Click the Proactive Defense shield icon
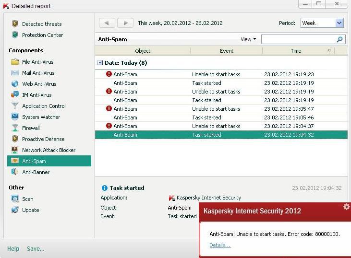 point(15,139)
